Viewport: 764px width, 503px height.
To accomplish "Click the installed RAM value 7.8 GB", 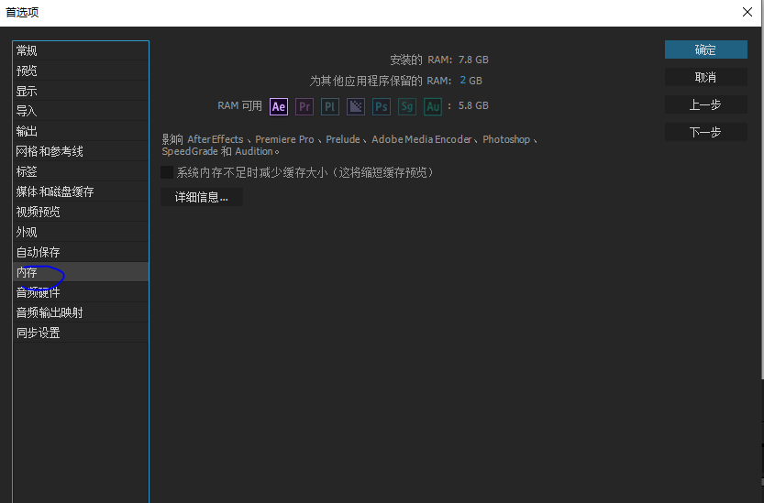I will [473, 60].
